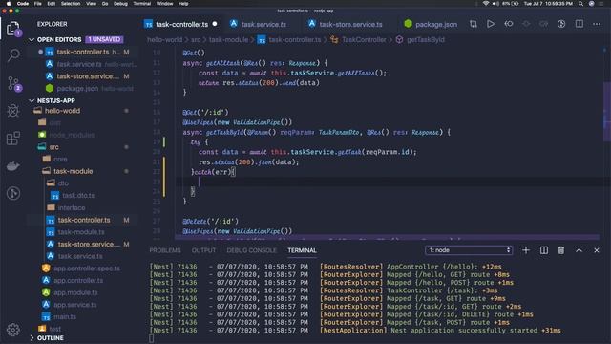
Task: Open the Manage gear icon
Action: [x=13, y=330]
